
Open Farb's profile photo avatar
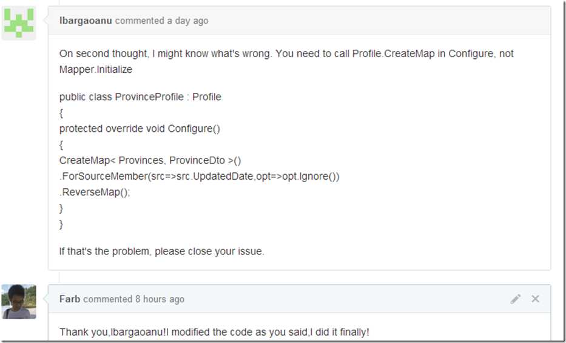[19, 302]
